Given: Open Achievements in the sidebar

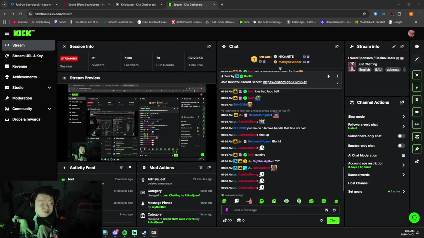Looking at the screenshot, I should 28,77.
